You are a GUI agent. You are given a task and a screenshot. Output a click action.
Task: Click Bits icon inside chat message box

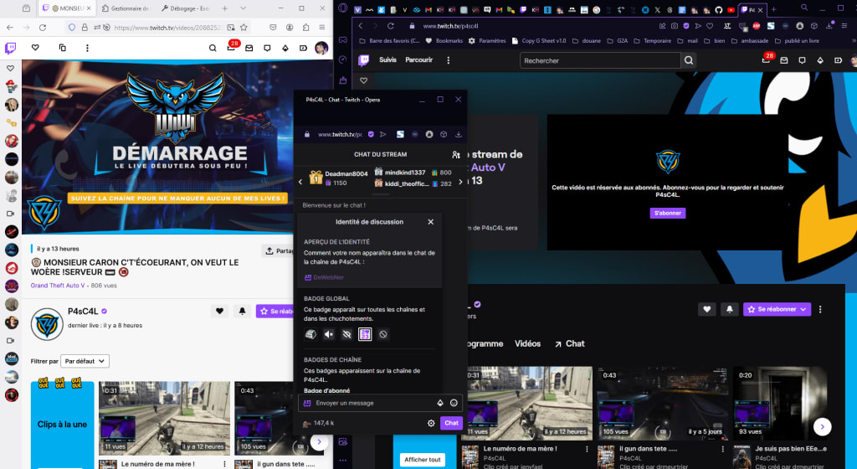(x=440, y=403)
